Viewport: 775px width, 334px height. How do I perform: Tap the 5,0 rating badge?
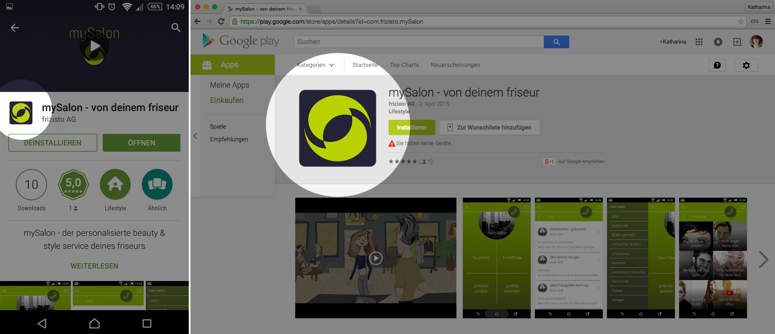click(x=73, y=185)
